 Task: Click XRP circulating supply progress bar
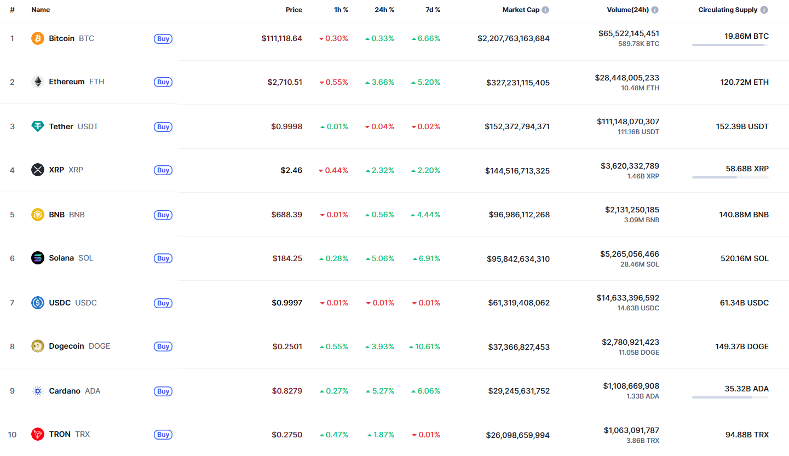pos(730,177)
